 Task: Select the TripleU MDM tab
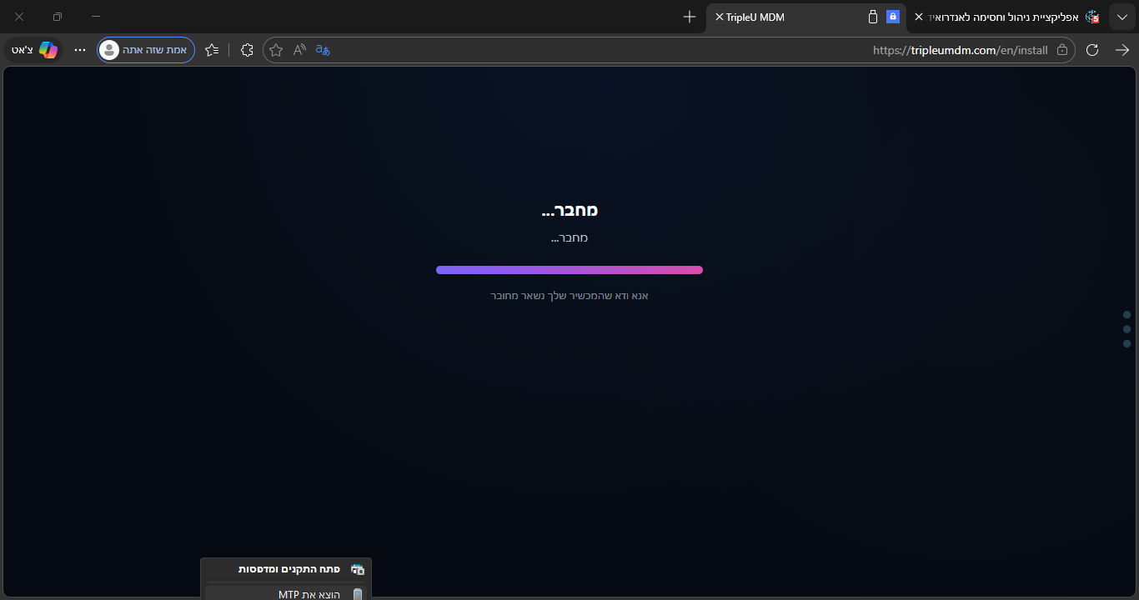792,17
